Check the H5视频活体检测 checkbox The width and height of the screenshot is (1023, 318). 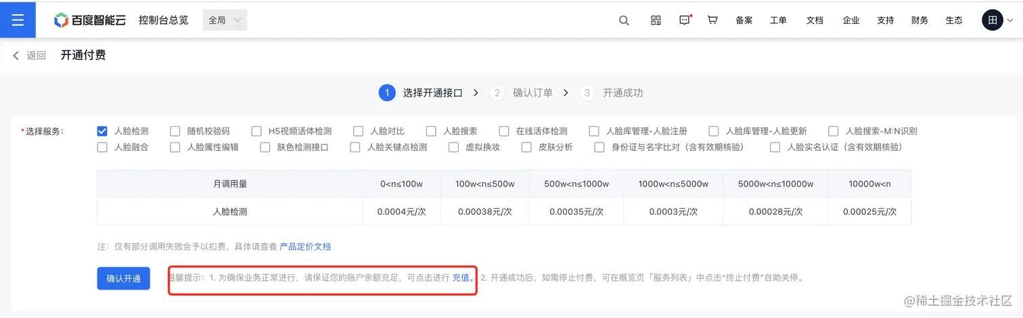pos(256,131)
